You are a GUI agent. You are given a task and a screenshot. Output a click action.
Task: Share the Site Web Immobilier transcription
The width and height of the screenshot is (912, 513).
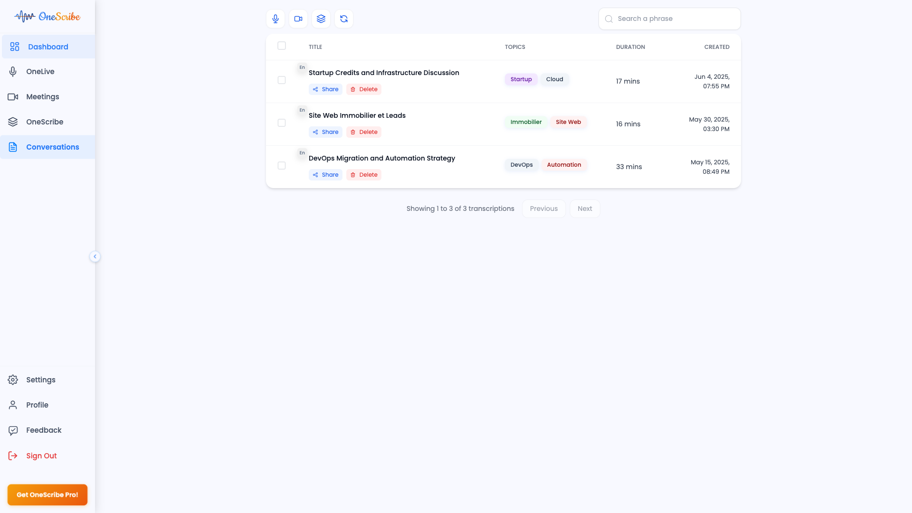point(326,132)
